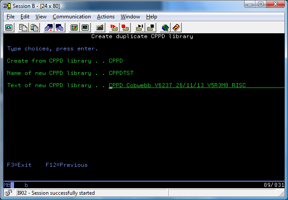The height and width of the screenshot is (200, 288).
Task: Open the Help Index book icon
Action: (176, 28)
